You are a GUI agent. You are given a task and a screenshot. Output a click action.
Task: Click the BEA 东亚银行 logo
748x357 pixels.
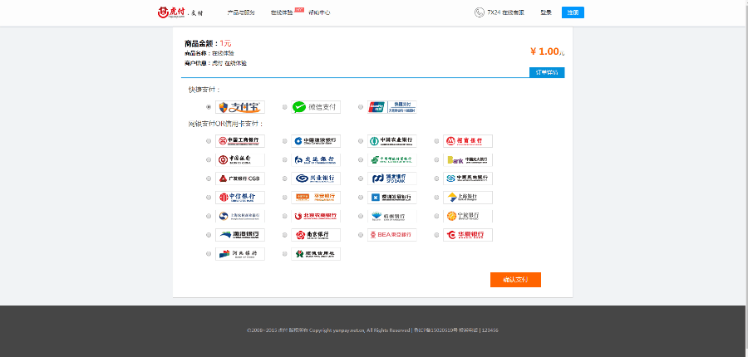[x=391, y=235]
